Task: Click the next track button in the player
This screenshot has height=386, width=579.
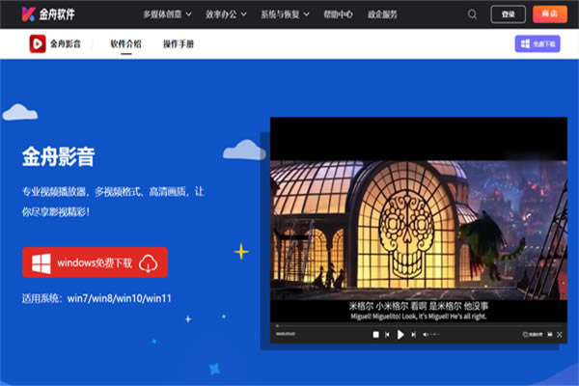Action: (x=413, y=335)
